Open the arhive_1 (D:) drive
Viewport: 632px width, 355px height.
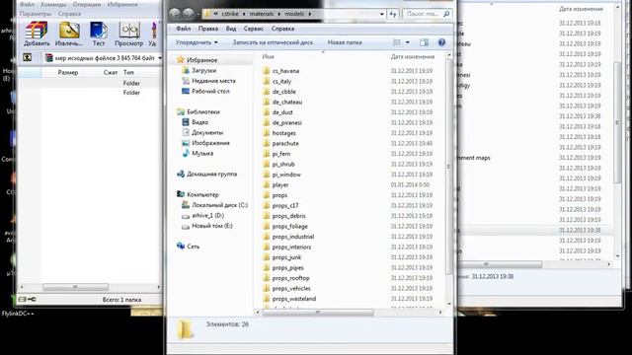208,216
